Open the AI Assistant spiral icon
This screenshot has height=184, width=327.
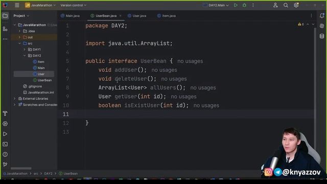(x=322, y=26)
